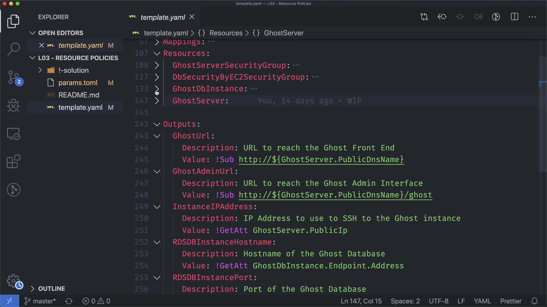The image size is (547, 307).
Task: Open Source Control view with badge
Action: [13, 77]
